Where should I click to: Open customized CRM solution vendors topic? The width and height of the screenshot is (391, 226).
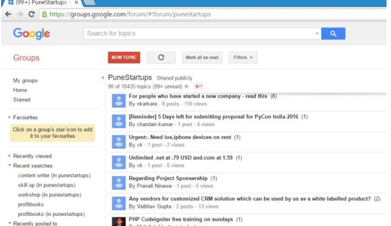pyautogui.click(x=250, y=199)
